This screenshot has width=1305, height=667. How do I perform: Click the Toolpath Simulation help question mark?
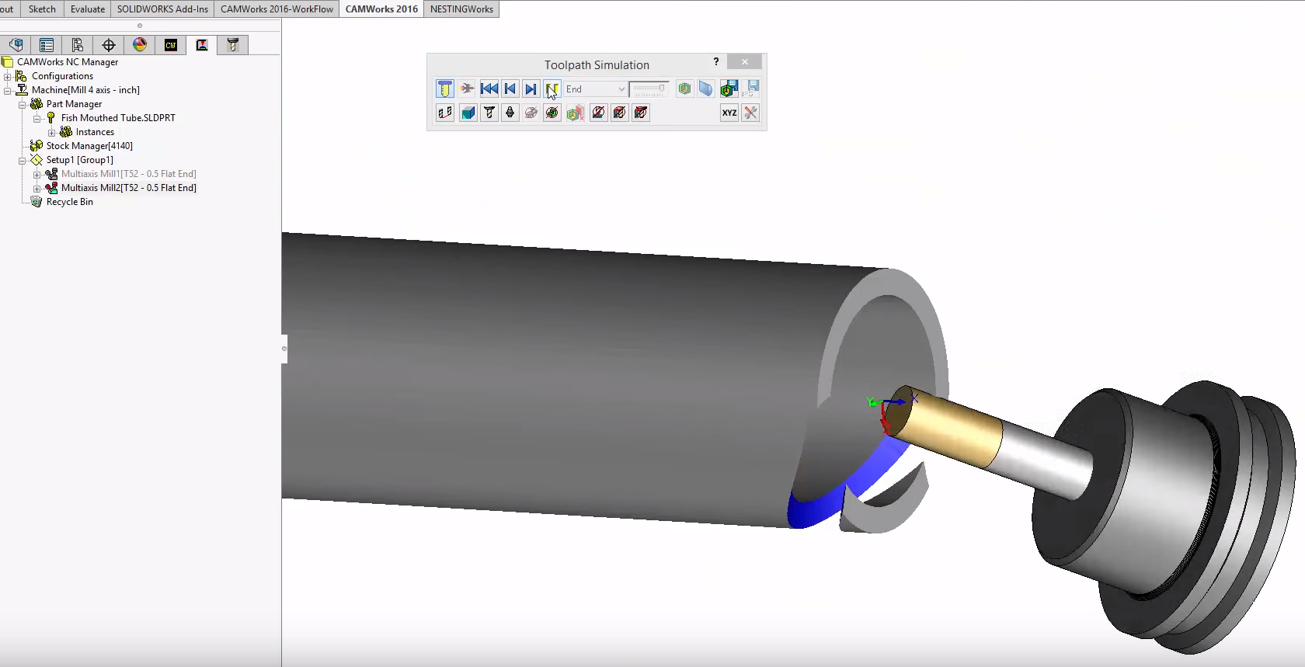pos(715,62)
